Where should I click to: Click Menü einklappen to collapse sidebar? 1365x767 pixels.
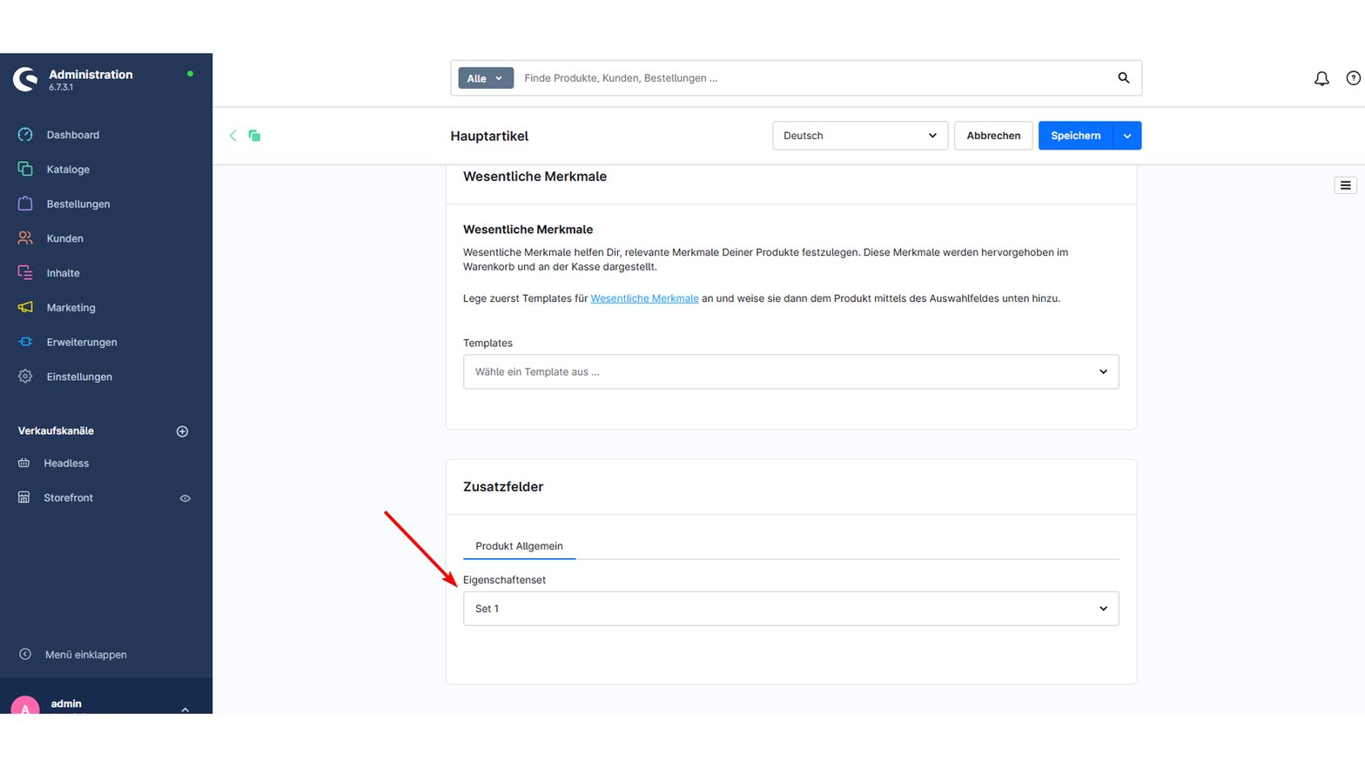(x=86, y=655)
